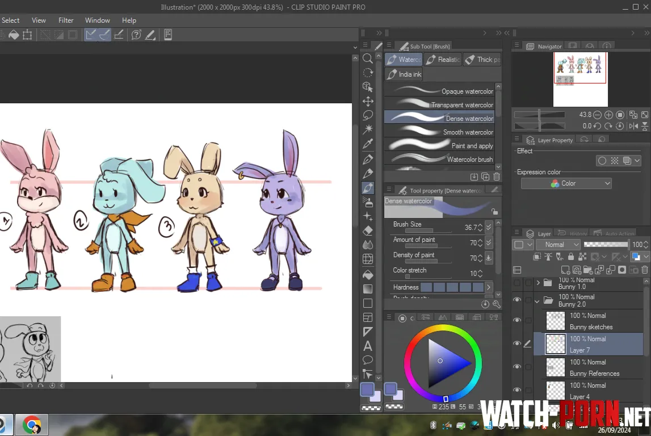Select the Fill bucket tool
Viewport: 651px width, 436px height.
tap(367, 274)
